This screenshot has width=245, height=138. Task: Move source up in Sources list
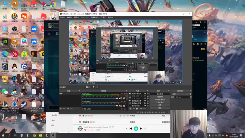pyautogui.click(x=141, y=109)
